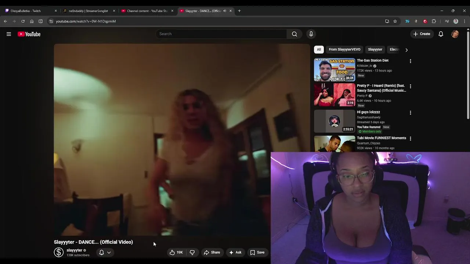Reload the current page
The height and width of the screenshot is (264, 470).
(23, 21)
